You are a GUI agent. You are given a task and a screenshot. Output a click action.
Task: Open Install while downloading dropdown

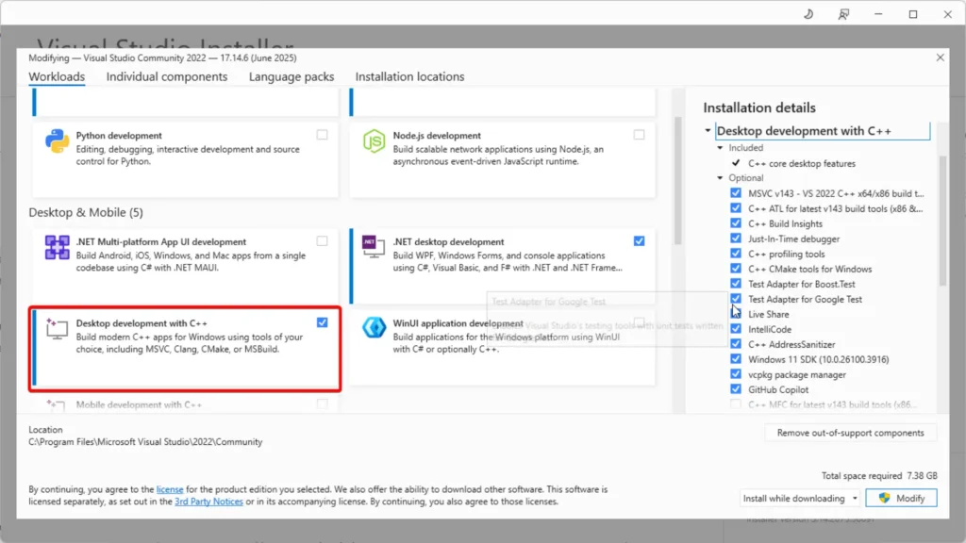[800, 498]
